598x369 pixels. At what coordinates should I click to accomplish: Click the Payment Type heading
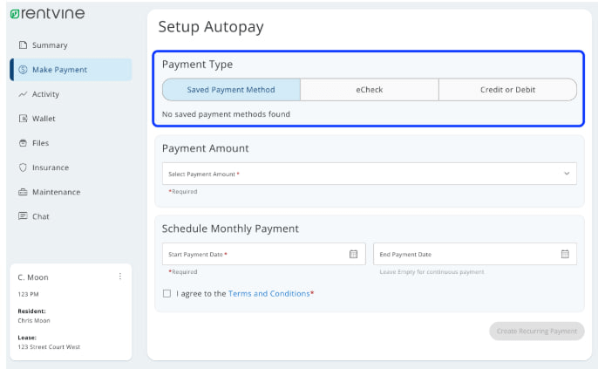coord(197,65)
